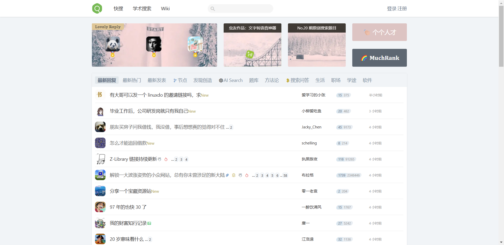Click the clapping hands icon next to Z-Library
The image size is (504, 245).
(x=159, y=159)
